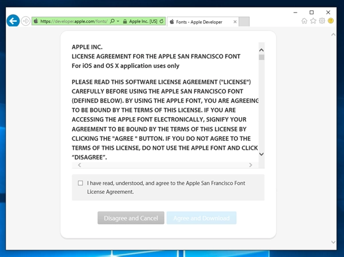344x257 pixels.
Task: Click the 'APPLE INC.' heading text
Action: [87, 47]
